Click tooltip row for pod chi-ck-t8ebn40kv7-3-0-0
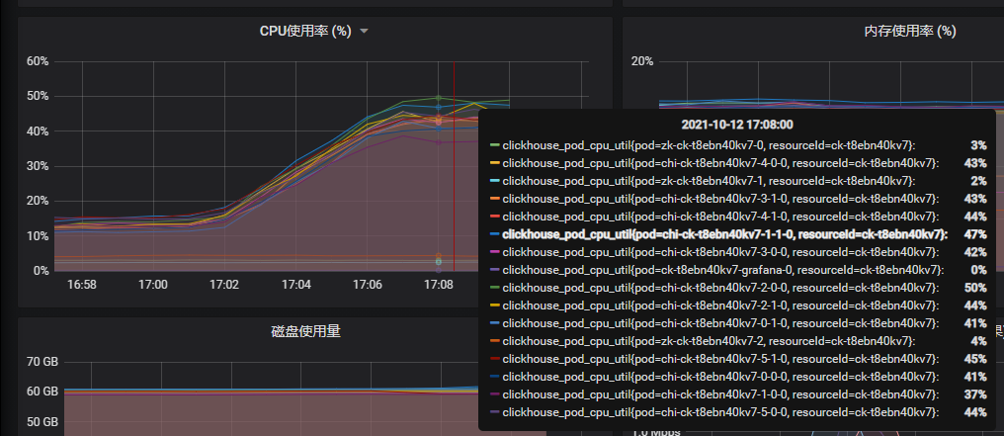 [x=737, y=252]
